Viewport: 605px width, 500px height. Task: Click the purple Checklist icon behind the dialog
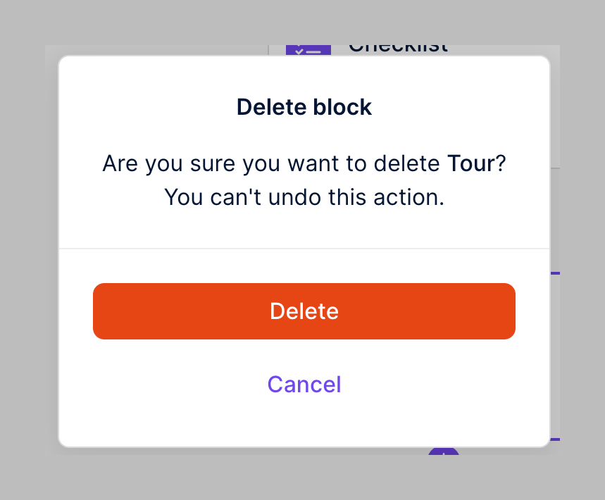tap(308, 49)
